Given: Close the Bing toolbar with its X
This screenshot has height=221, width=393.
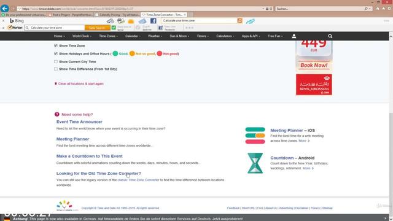Looking at the screenshot, I should pyautogui.click(x=3, y=21).
